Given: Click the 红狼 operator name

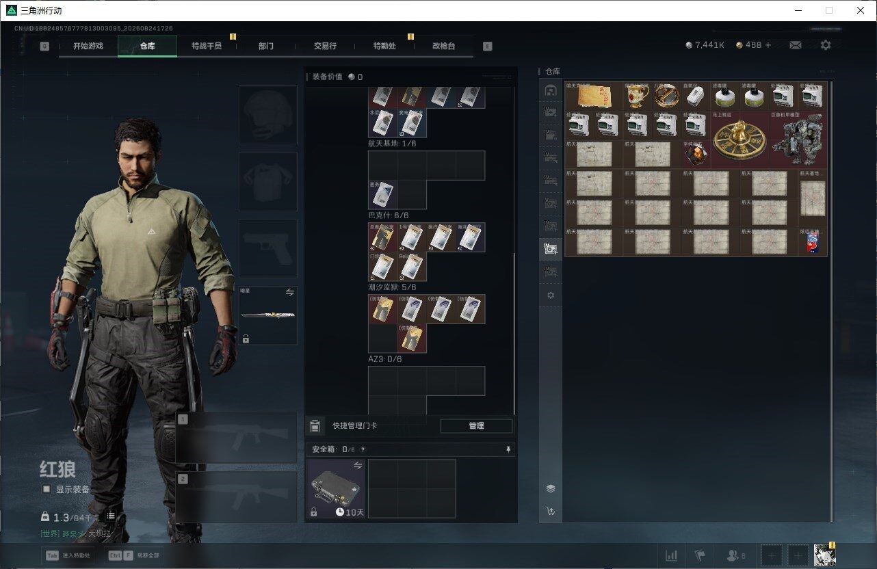Looking at the screenshot, I should point(57,470).
